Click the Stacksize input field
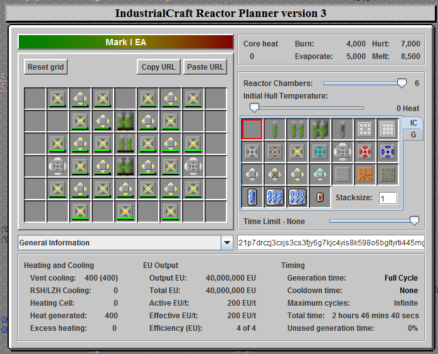The image size is (438, 354). point(388,198)
